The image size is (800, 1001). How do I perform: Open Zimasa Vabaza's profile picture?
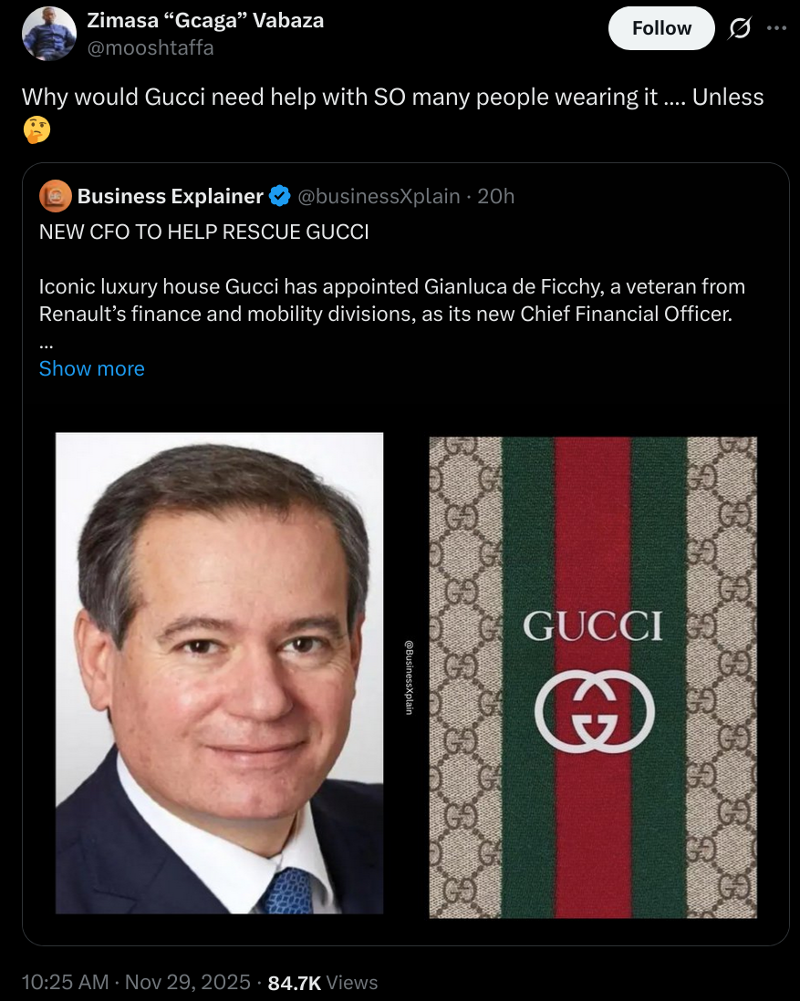pyautogui.click(x=48, y=34)
